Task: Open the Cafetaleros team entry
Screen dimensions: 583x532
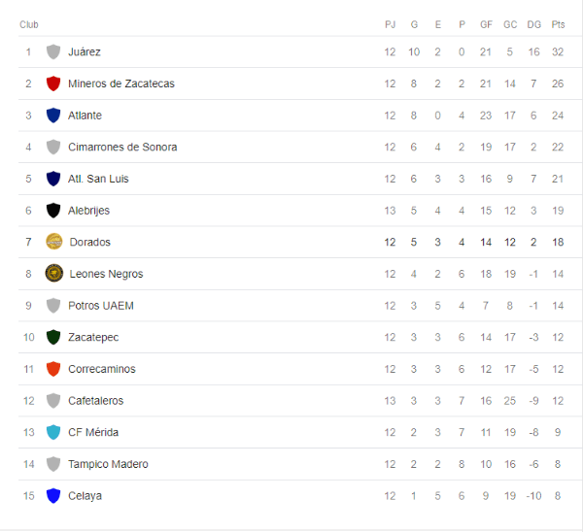Action: (x=95, y=401)
